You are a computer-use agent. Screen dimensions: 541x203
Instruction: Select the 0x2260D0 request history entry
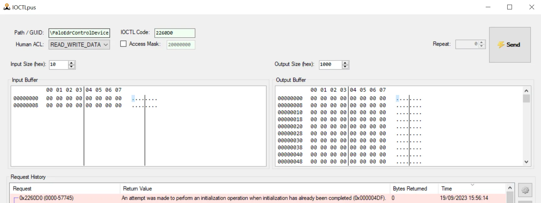[x=47, y=198]
